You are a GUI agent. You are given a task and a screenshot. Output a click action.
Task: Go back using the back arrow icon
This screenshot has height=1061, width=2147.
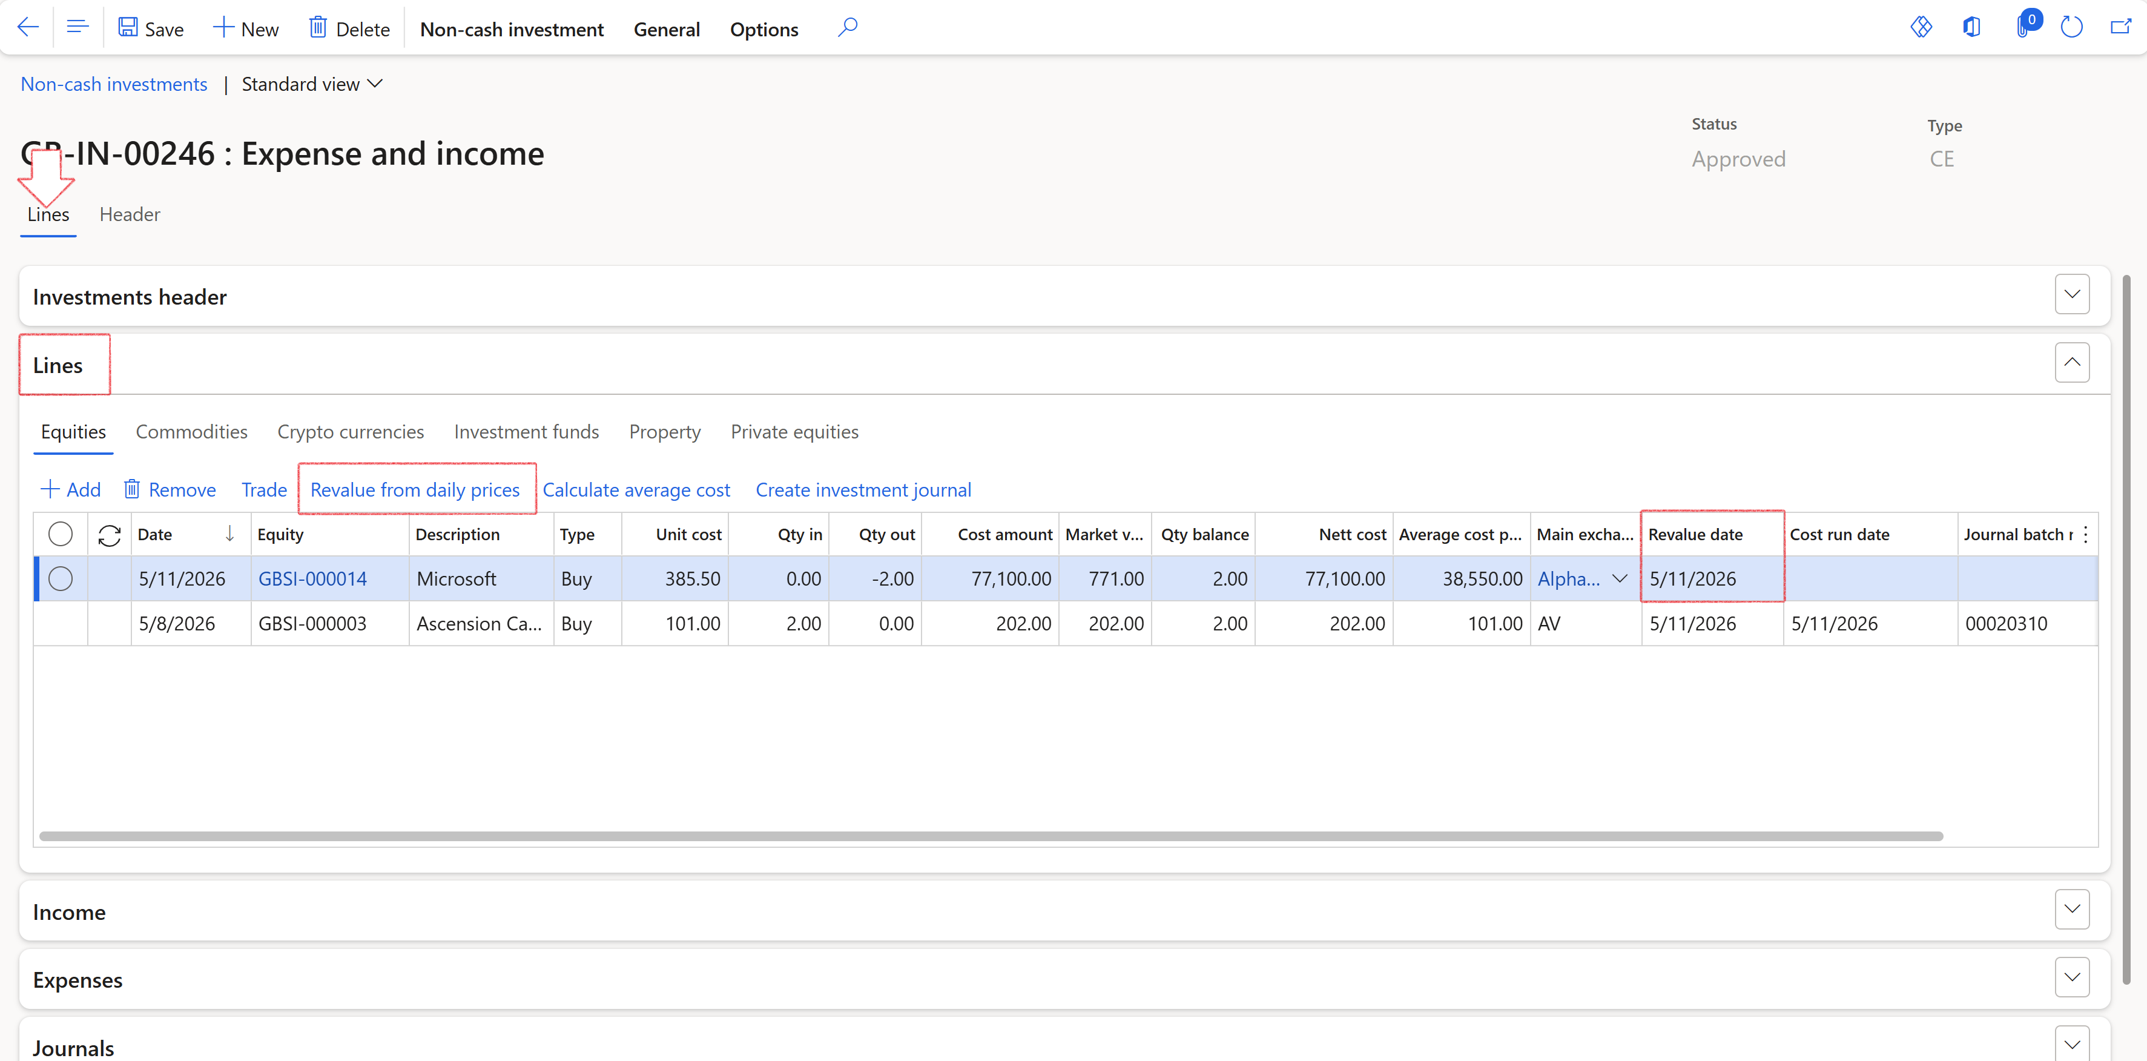[x=27, y=27]
